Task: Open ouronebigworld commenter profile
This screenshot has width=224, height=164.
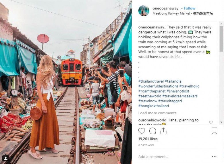Action: [x=152, y=120]
